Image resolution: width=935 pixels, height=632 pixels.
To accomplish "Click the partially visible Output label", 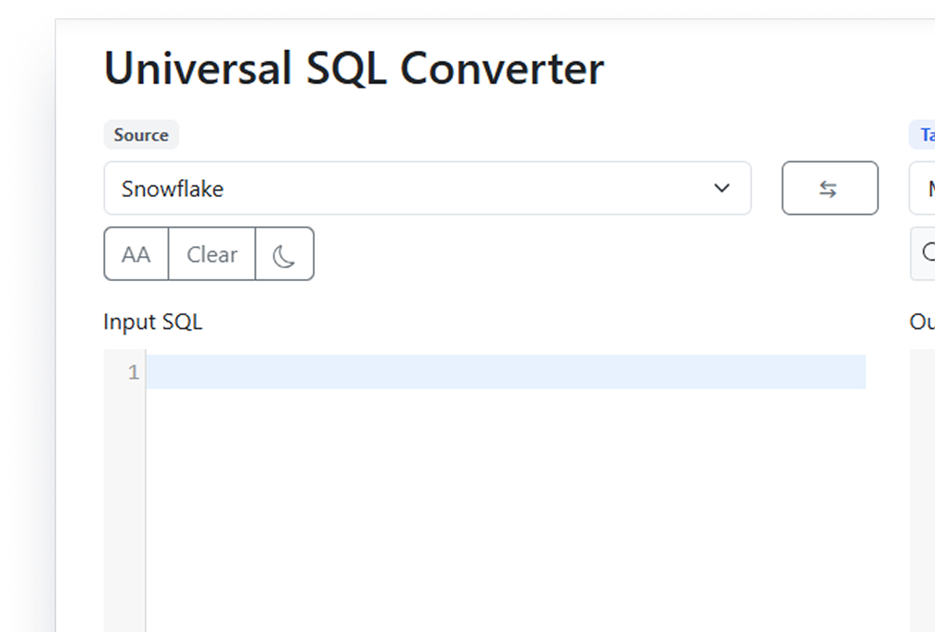I will [x=922, y=322].
